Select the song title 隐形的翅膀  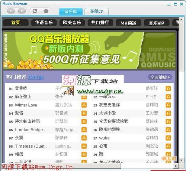(109, 129)
